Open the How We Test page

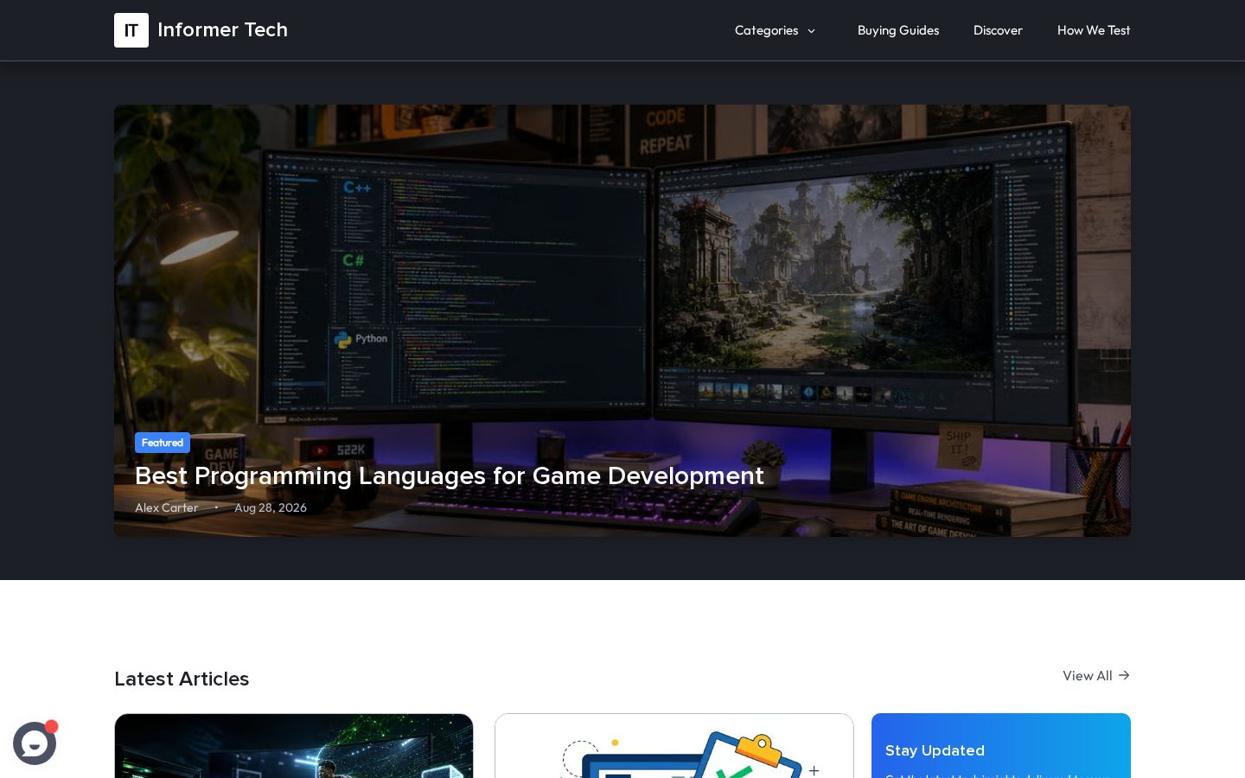[x=1094, y=30]
